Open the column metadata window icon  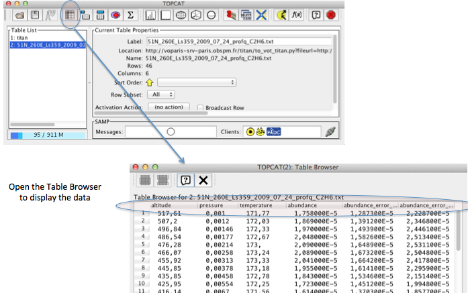[x=100, y=15]
